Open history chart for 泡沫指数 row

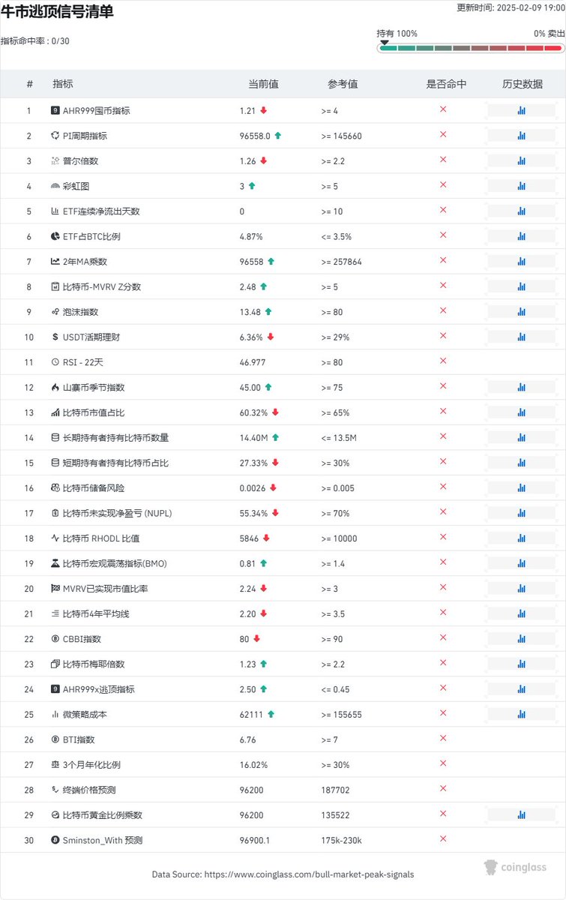(521, 311)
